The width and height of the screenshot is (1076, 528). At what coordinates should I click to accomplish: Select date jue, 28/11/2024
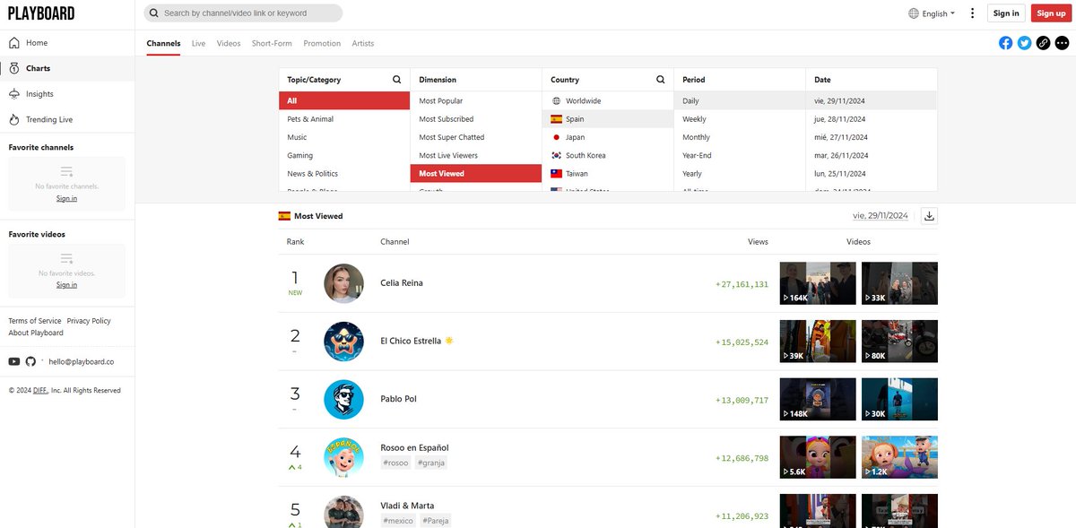(x=872, y=119)
